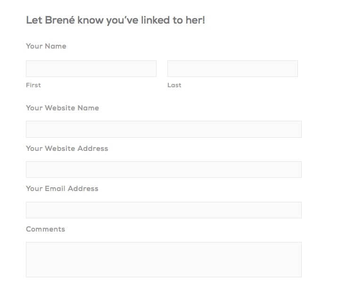This screenshot has width=339, height=282.
Task: Click the 'Let Brené know' form heading
Action: (116, 20)
